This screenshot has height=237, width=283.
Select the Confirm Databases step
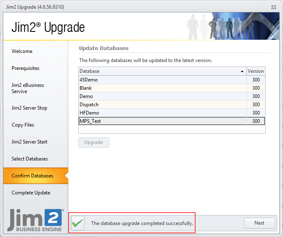pyautogui.click(x=36, y=176)
